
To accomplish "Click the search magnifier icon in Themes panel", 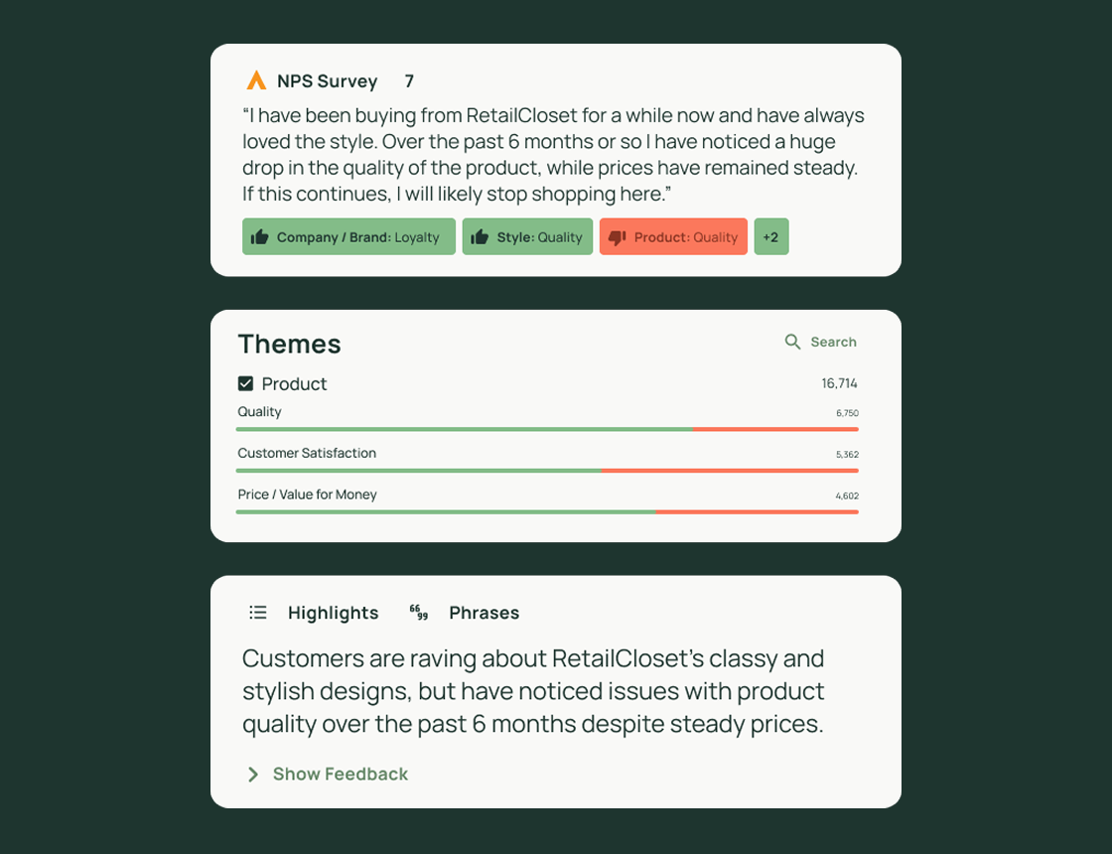I will [x=791, y=342].
